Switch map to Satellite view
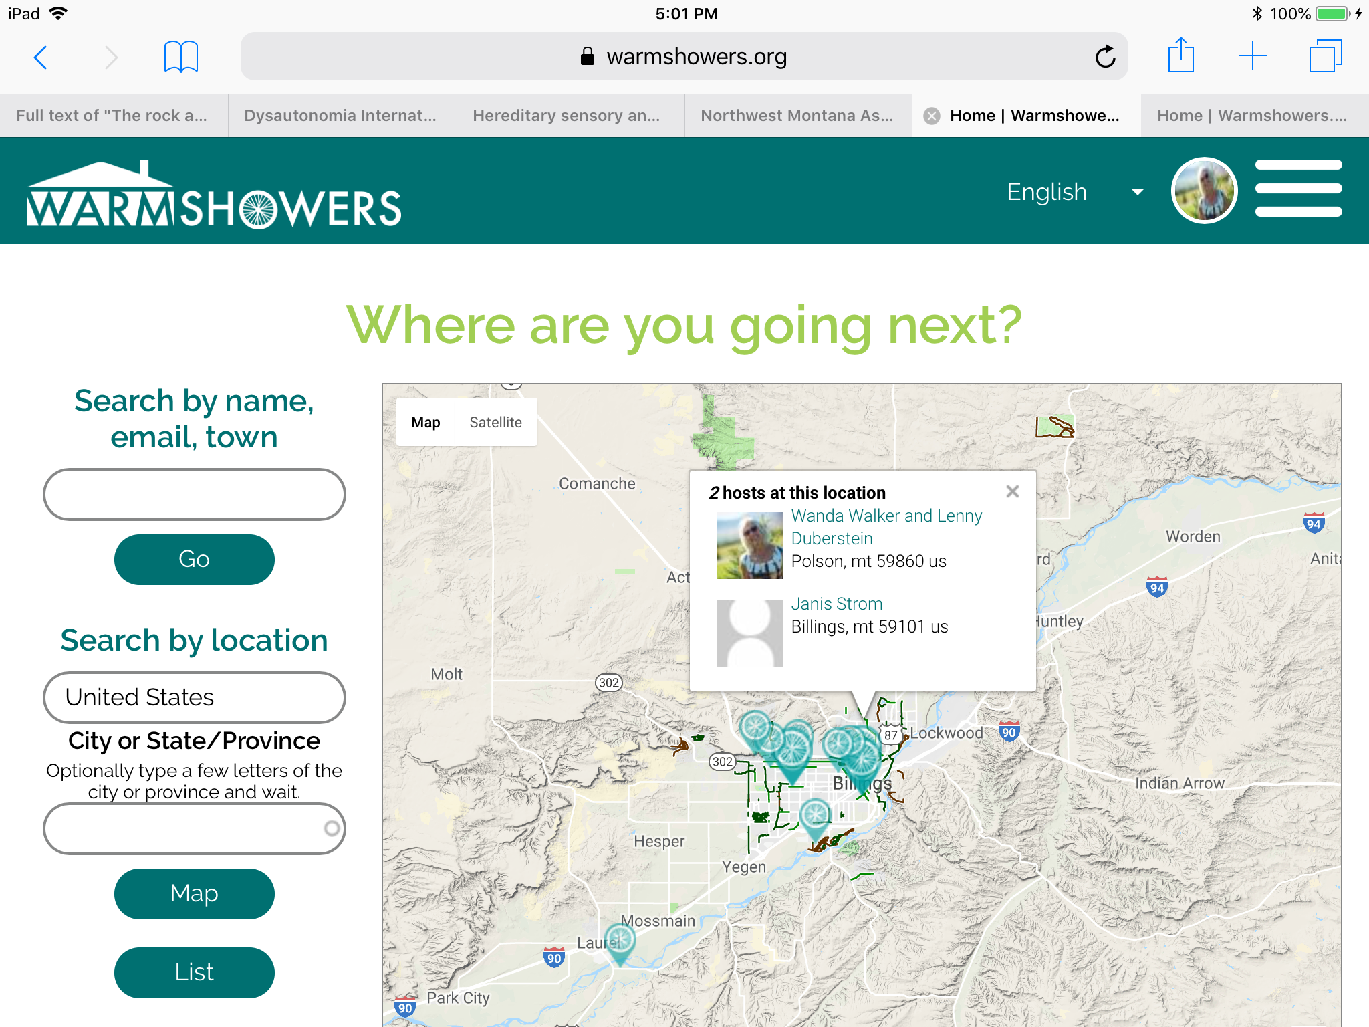The height and width of the screenshot is (1027, 1369). click(495, 422)
